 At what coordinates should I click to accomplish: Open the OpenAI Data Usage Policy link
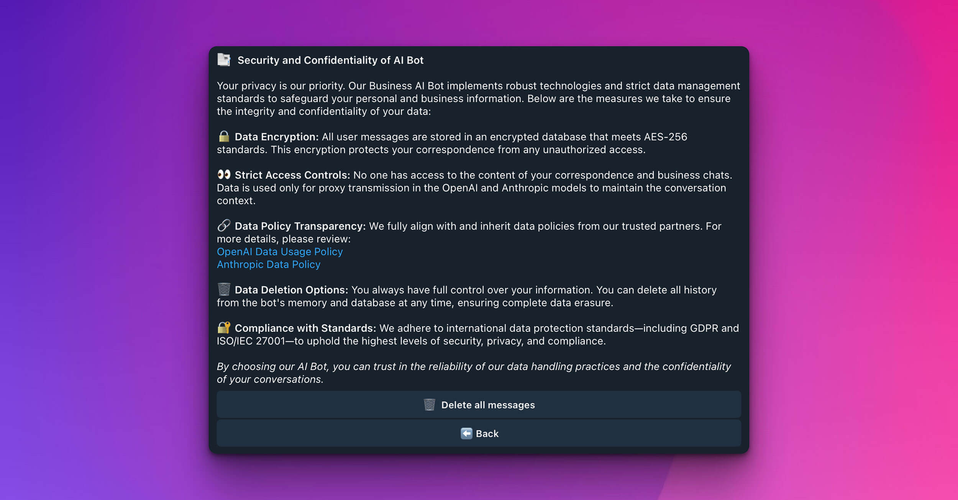click(x=279, y=252)
